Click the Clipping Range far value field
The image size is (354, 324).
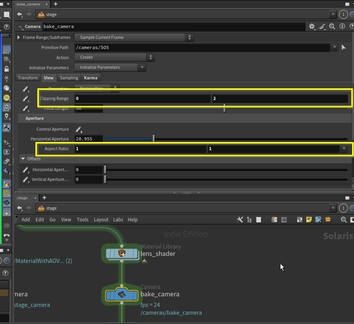(280, 98)
